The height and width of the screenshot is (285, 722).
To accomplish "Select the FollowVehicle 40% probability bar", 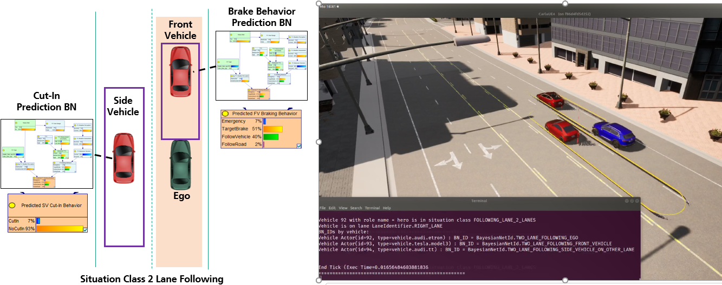I will tap(271, 137).
